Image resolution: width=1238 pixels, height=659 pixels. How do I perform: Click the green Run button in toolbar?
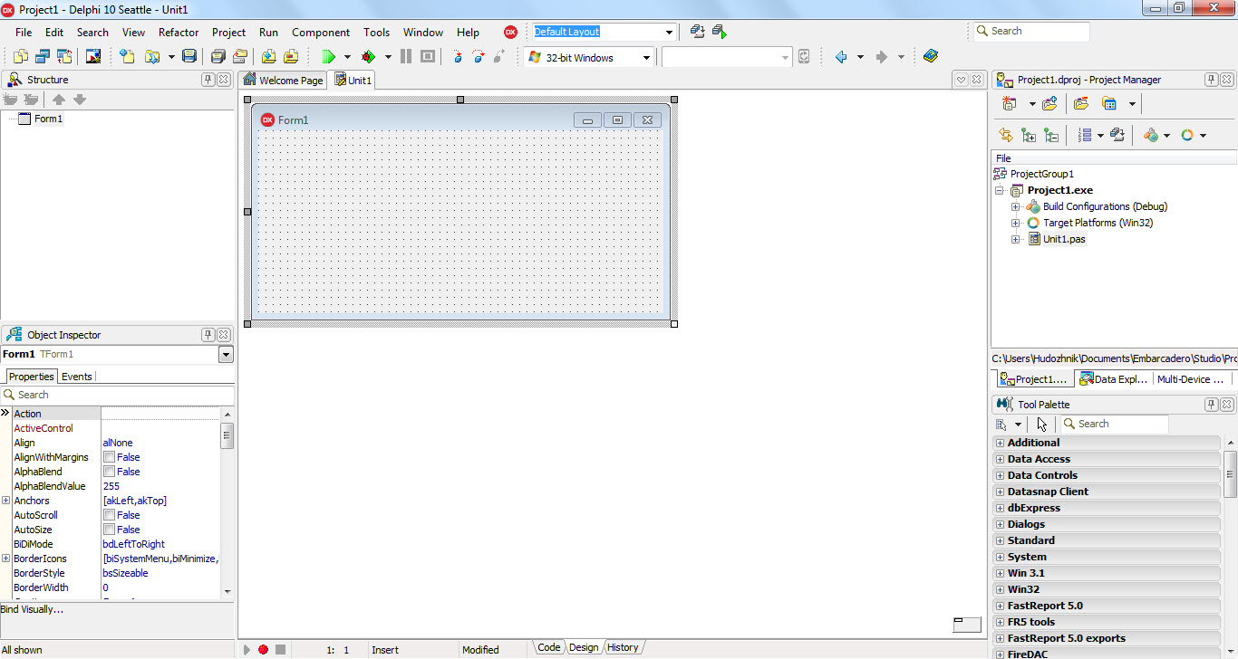[328, 57]
